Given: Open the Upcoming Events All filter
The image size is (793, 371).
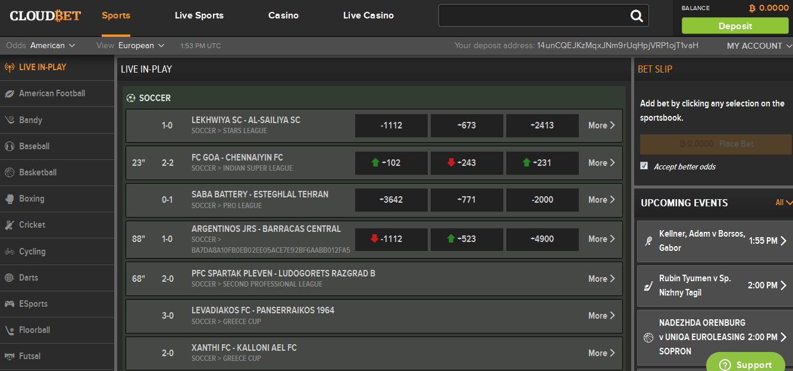Looking at the screenshot, I should click(x=784, y=203).
